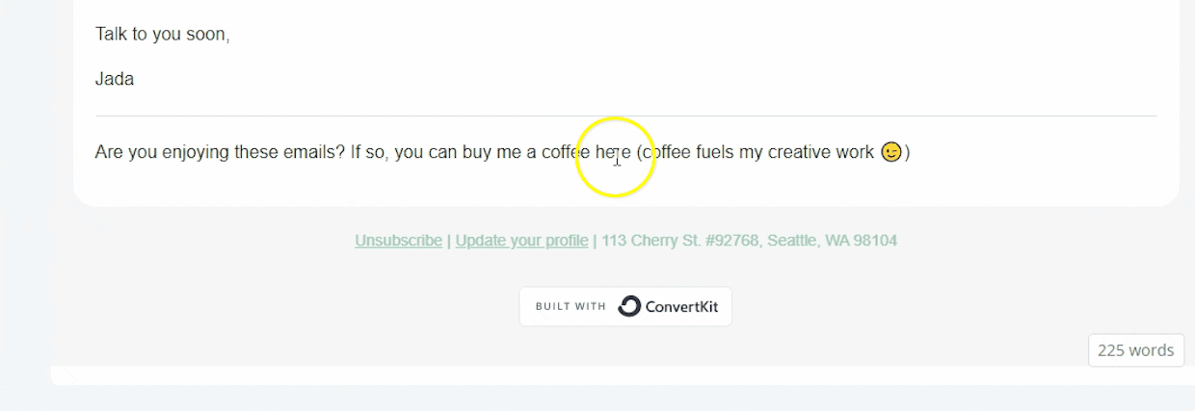Place cursor in the "Talk to you soon," line
1195x411 pixels.
(x=163, y=35)
